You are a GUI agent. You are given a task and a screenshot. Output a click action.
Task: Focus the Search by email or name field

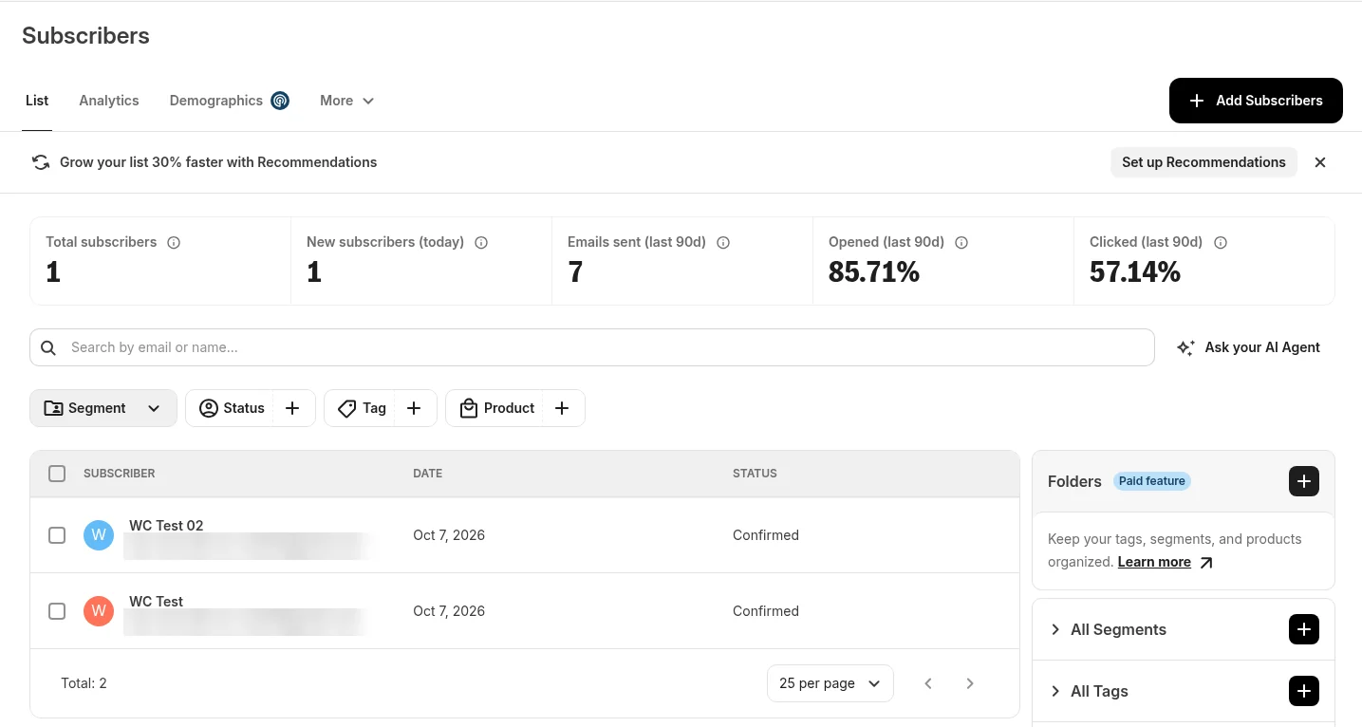pos(592,347)
